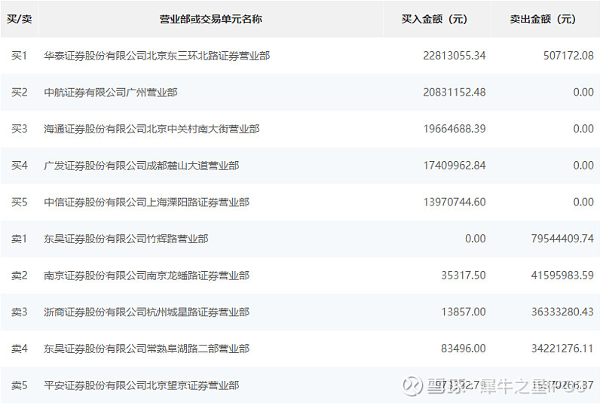This screenshot has height=405, width=603.
Task: Select 华泰证券股份有限公司北京东三环北路证券营业部
Action: pos(157,56)
